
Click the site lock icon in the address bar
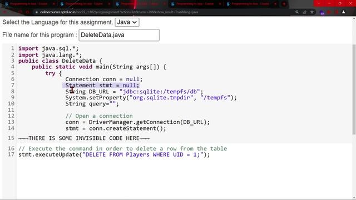pos(36,12)
